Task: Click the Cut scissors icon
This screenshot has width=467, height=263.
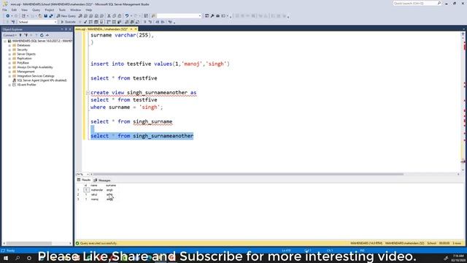Action: pos(109,16)
